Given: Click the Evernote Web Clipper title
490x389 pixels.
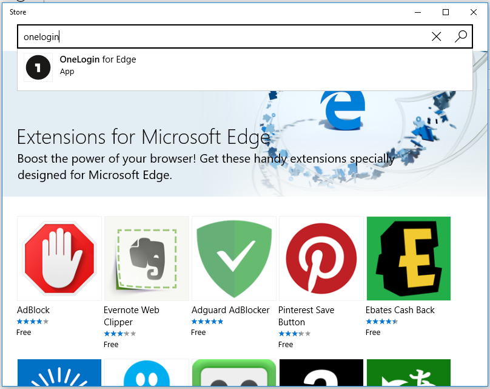Looking at the screenshot, I should pyautogui.click(x=132, y=316).
